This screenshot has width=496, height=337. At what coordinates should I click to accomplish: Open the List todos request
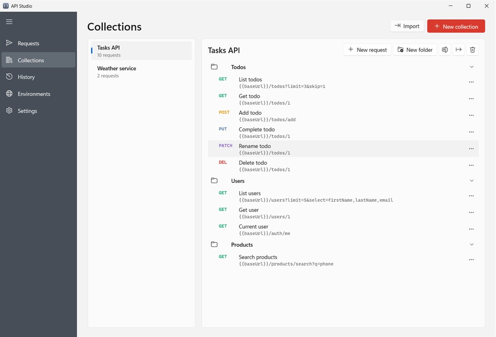(343, 82)
